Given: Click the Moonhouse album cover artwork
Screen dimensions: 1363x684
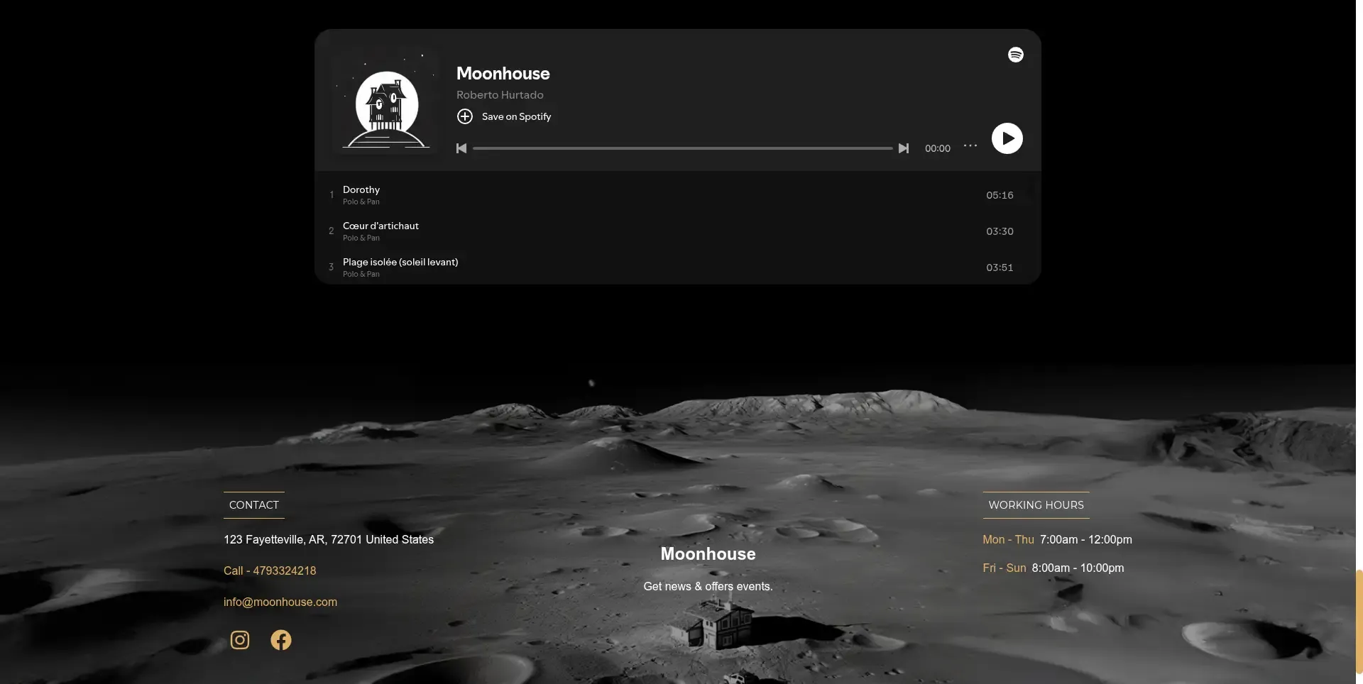Looking at the screenshot, I should [x=384, y=102].
